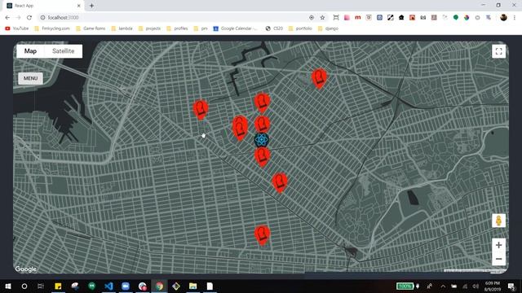Open Cortana search circle on taskbar

click(24, 286)
